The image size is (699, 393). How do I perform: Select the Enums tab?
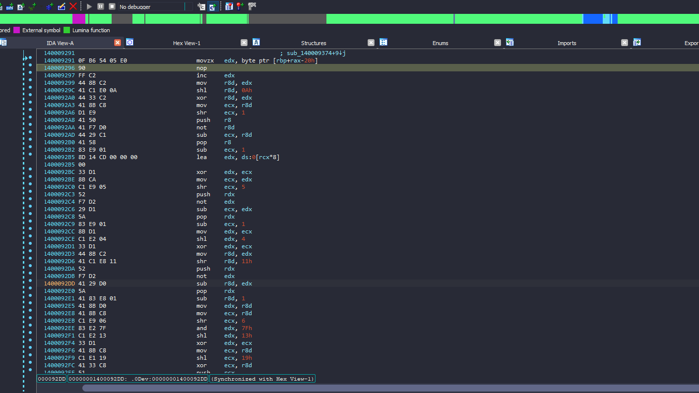(x=440, y=43)
